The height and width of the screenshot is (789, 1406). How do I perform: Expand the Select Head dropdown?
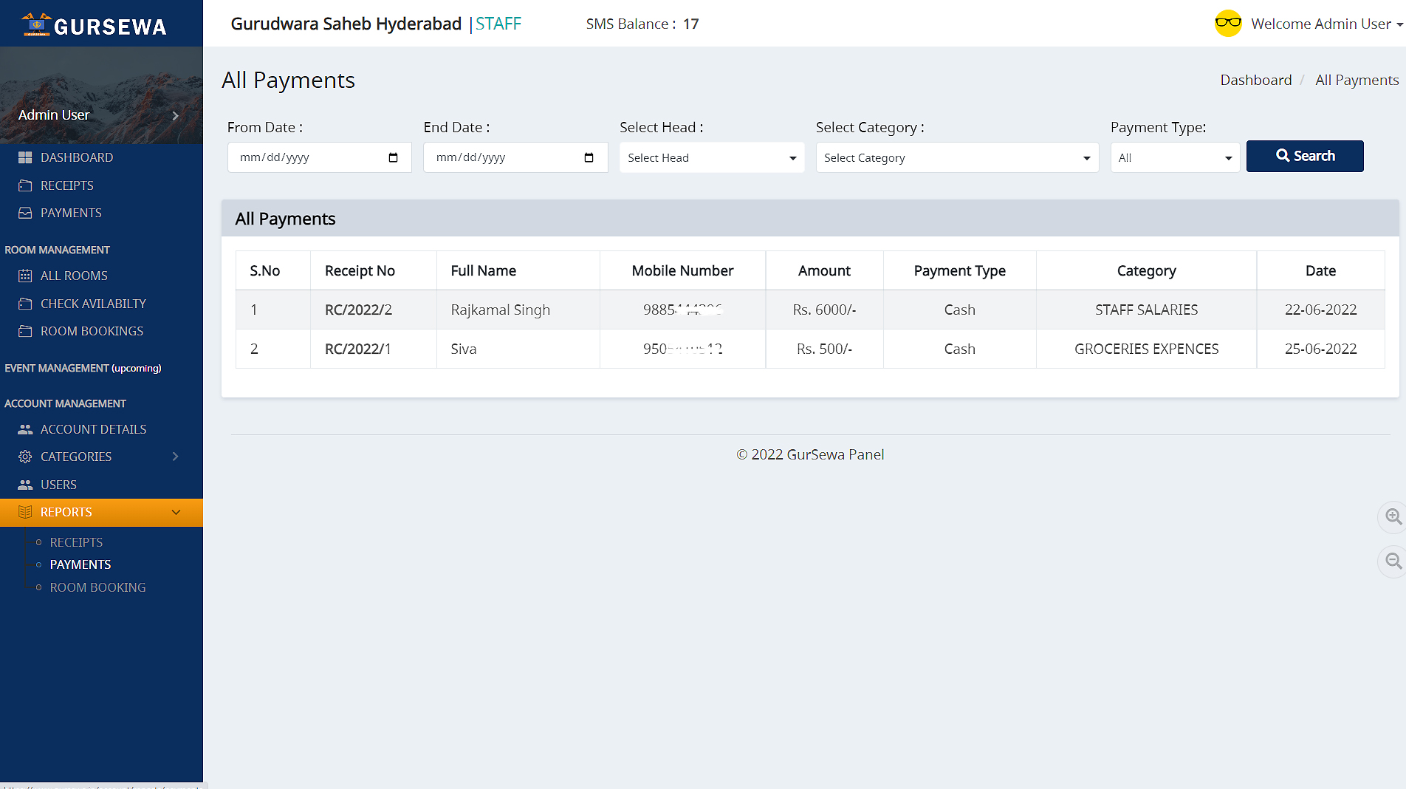point(711,157)
